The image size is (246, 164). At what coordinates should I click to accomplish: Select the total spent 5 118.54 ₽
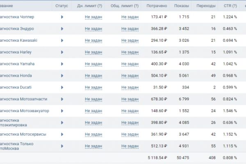coord(157,158)
